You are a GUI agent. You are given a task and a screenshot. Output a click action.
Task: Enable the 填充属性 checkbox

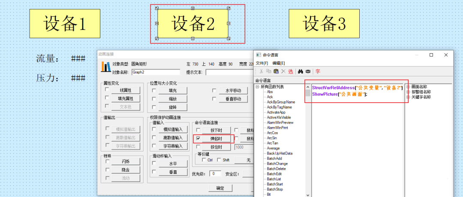pyautogui.click(x=107, y=98)
